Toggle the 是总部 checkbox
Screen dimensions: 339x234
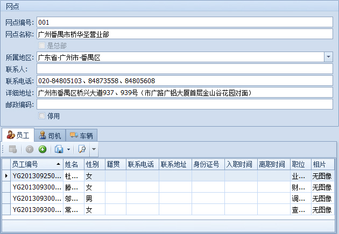point(42,46)
